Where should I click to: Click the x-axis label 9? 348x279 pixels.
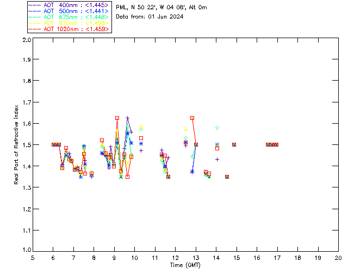114,258
